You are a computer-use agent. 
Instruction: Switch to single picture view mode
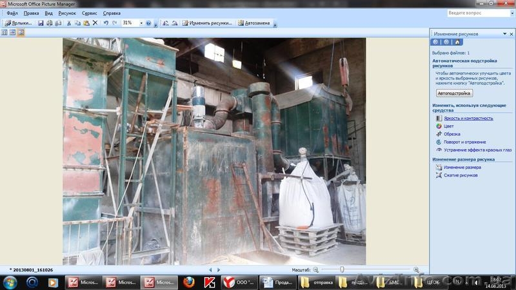(21, 32)
